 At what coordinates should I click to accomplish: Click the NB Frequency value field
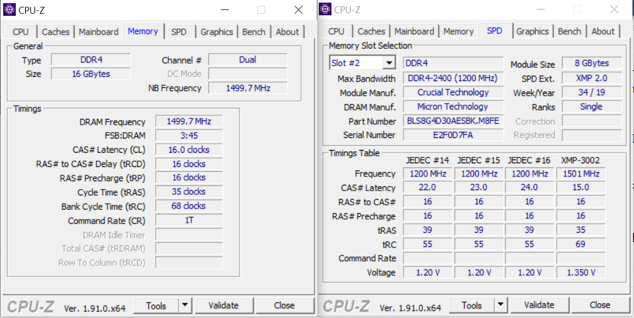pyautogui.click(x=248, y=88)
